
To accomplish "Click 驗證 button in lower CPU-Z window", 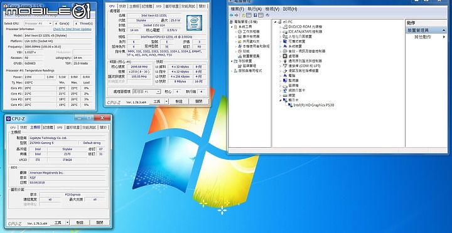I will (80, 222).
